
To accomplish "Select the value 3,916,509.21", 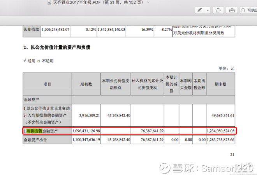I will pyautogui.click(x=90, y=115).
